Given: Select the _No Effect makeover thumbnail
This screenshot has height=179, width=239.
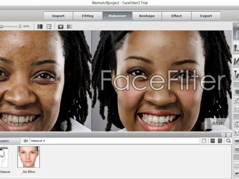Looking at the screenshot, I should point(28,157).
